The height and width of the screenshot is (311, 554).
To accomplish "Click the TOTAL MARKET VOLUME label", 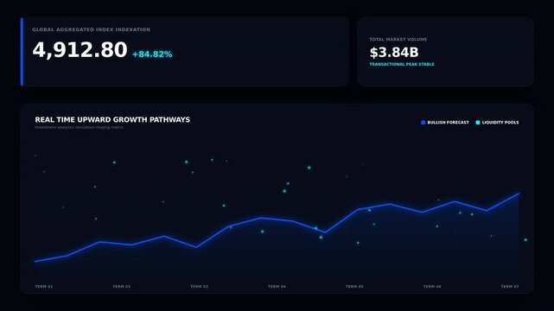I will (x=398, y=39).
